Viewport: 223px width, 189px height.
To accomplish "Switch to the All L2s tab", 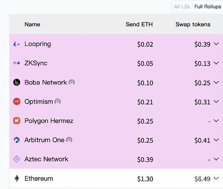I will (x=182, y=7).
